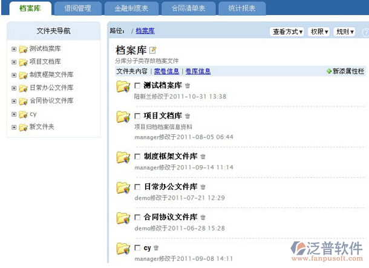Click the 文件夹导航 panel header
Screen dimensions: 369x268
tap(53, 31)
